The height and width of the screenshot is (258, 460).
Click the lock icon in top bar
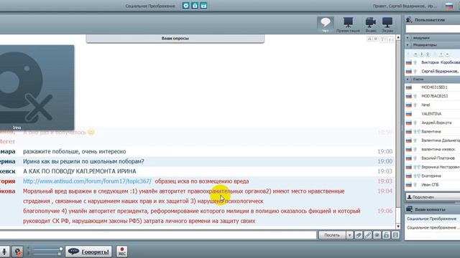pyautogui.click(x=195, y=6)
